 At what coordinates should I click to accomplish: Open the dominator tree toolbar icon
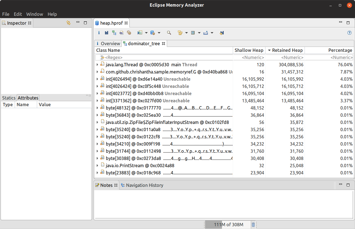[x=114, y=33]
